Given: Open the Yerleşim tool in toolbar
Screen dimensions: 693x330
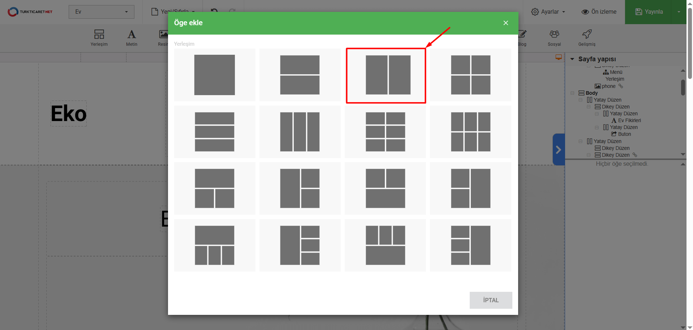Looking at the screenshot, I should [x=99, y=38].
